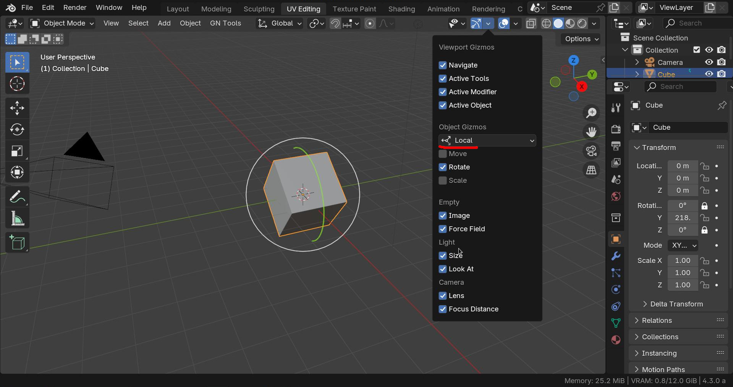This screenshot has height=387, width=733.
Task: Open the Scene properties tab
Action: click(x=616, y=180)
